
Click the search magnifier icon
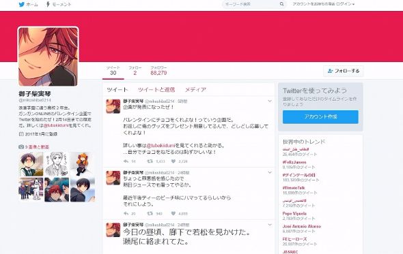point(281,4)
